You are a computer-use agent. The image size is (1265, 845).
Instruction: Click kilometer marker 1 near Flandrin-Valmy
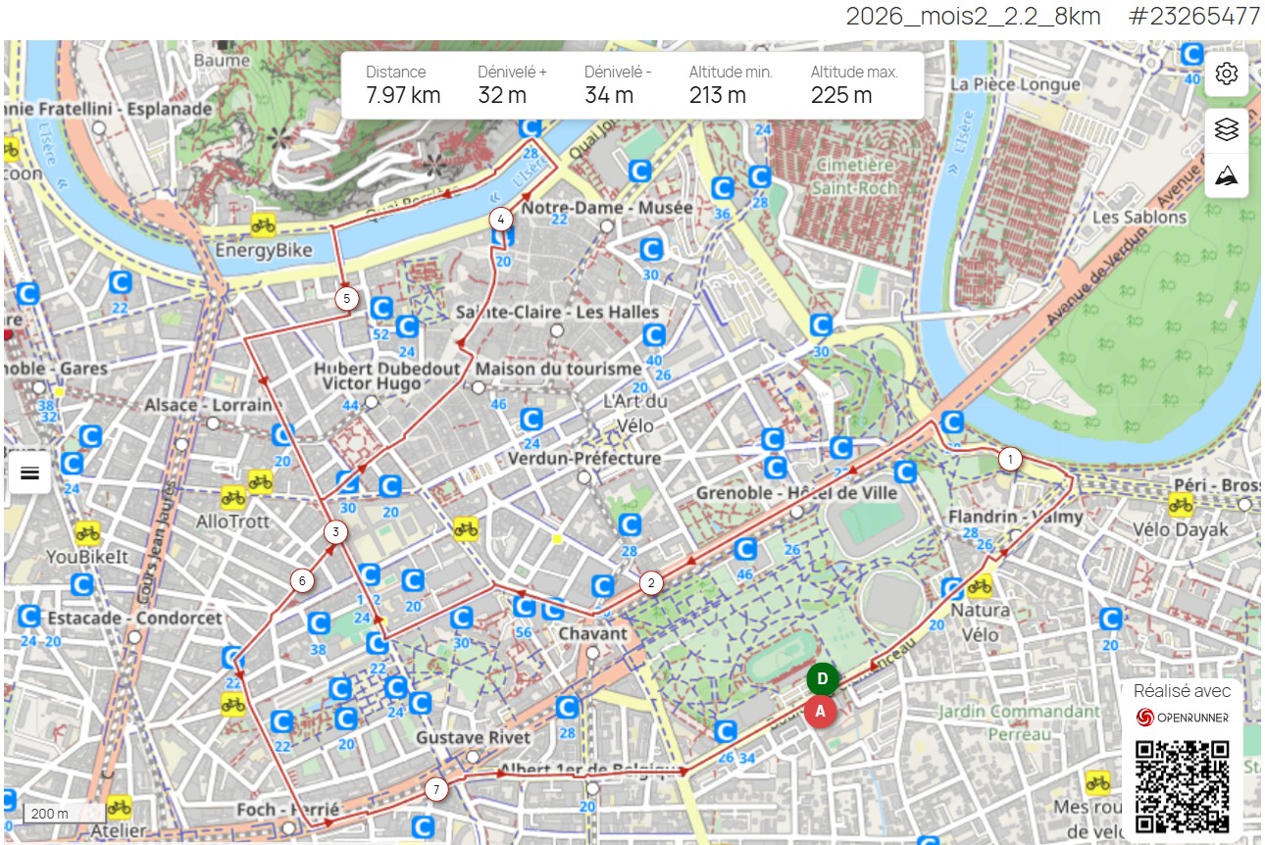pos(1009,457)
